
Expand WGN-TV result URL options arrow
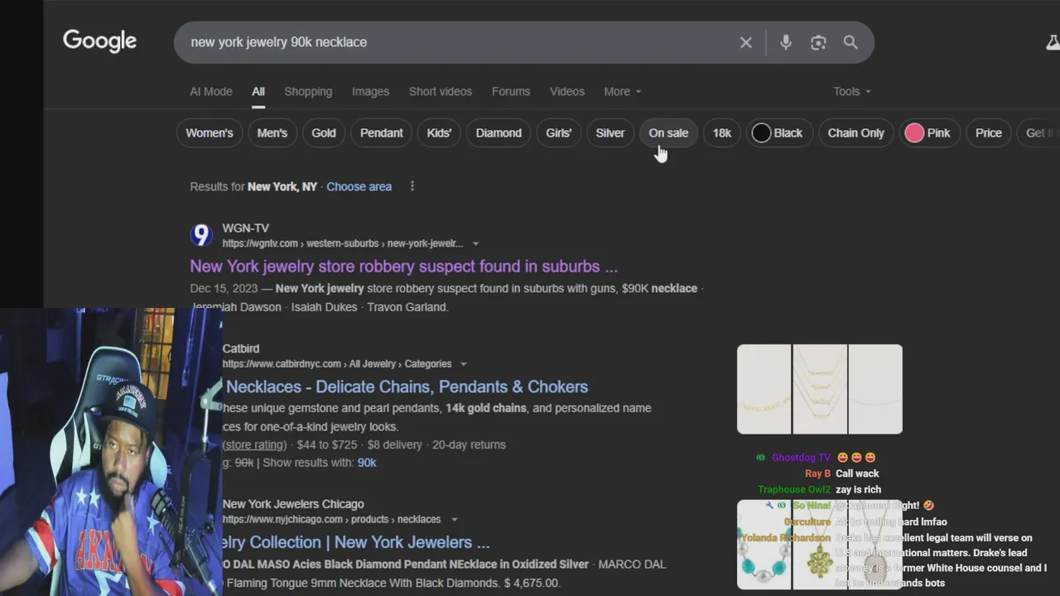475,243
